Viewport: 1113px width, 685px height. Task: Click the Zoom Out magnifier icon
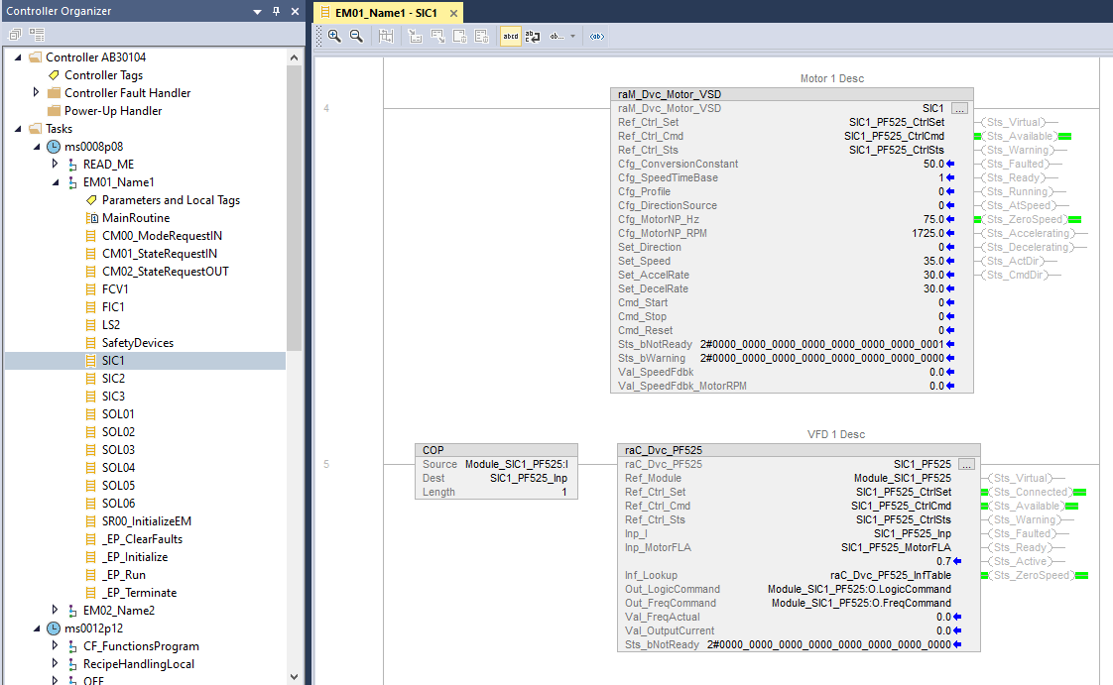[x=356, y=36]
